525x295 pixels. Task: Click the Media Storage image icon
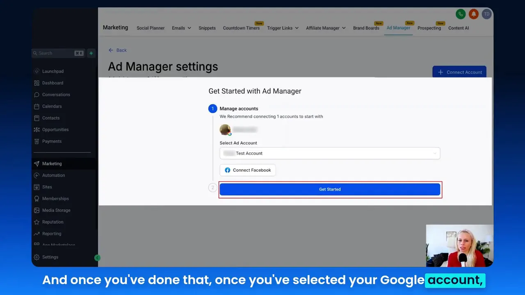pyautogui.click(x=37, y=210)
